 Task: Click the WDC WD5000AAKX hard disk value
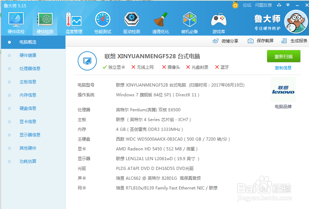(x=173, y=139)
